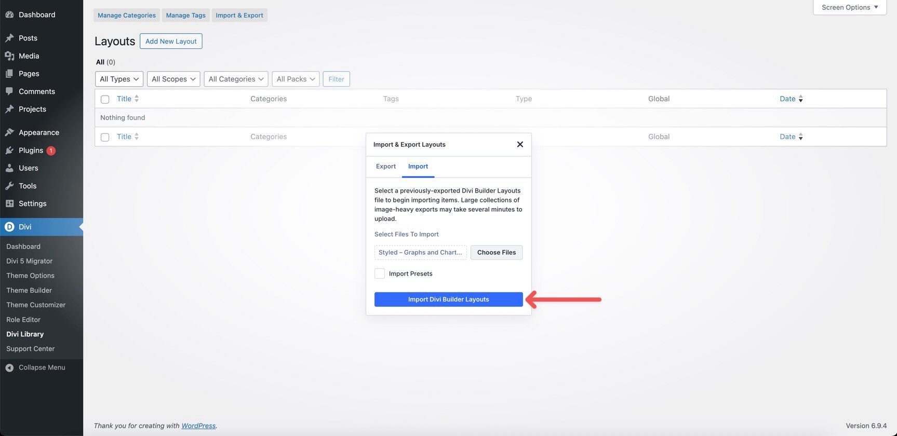897x436 pixels.
Task: Click the Collapse Menu arrow icon
Action: point(9,367)
